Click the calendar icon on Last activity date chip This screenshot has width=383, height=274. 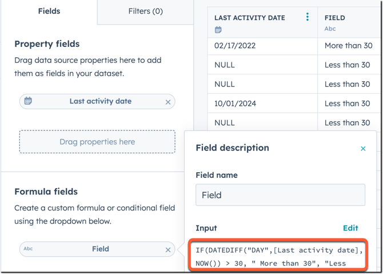pyautogui.click(x=28, y=101)
